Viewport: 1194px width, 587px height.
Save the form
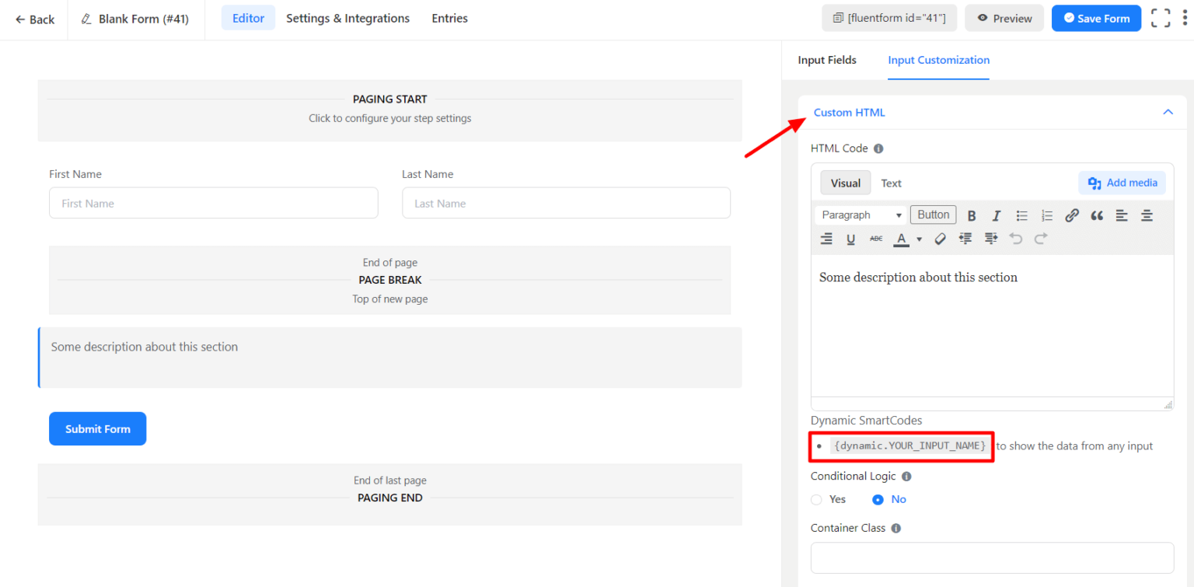pos(1096,18)
